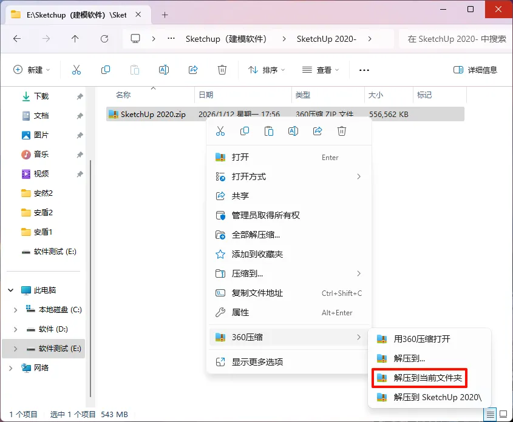Open new tab with the plus button
Image resolution: width=513 pixels, height=422 pixels.
tap(165, 15)
